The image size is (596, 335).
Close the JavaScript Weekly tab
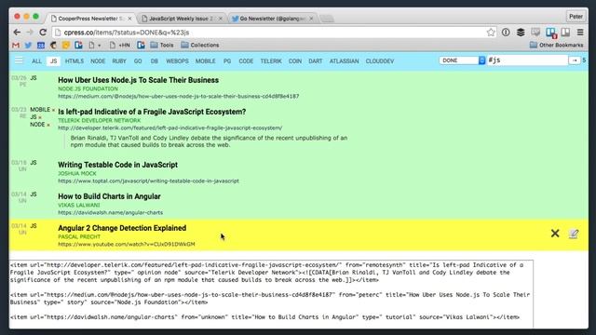221,19
